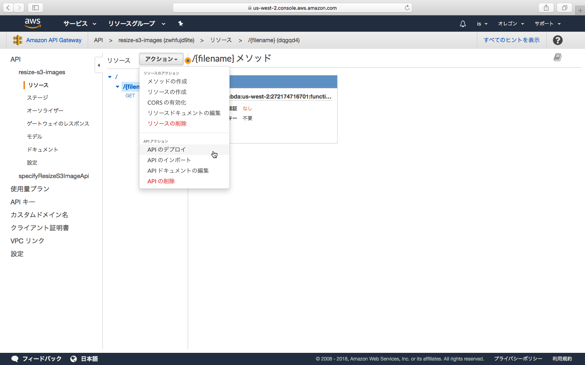Click 日本語 language selector
Image resolution: width=585 pixels, height=365 pixels.
point(89,359)
